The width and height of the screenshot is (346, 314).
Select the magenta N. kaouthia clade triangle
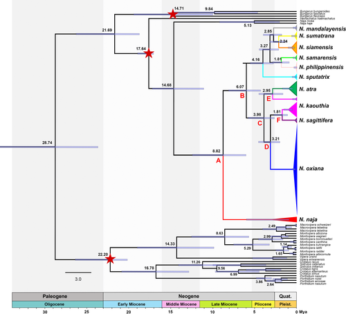point(292,110)
